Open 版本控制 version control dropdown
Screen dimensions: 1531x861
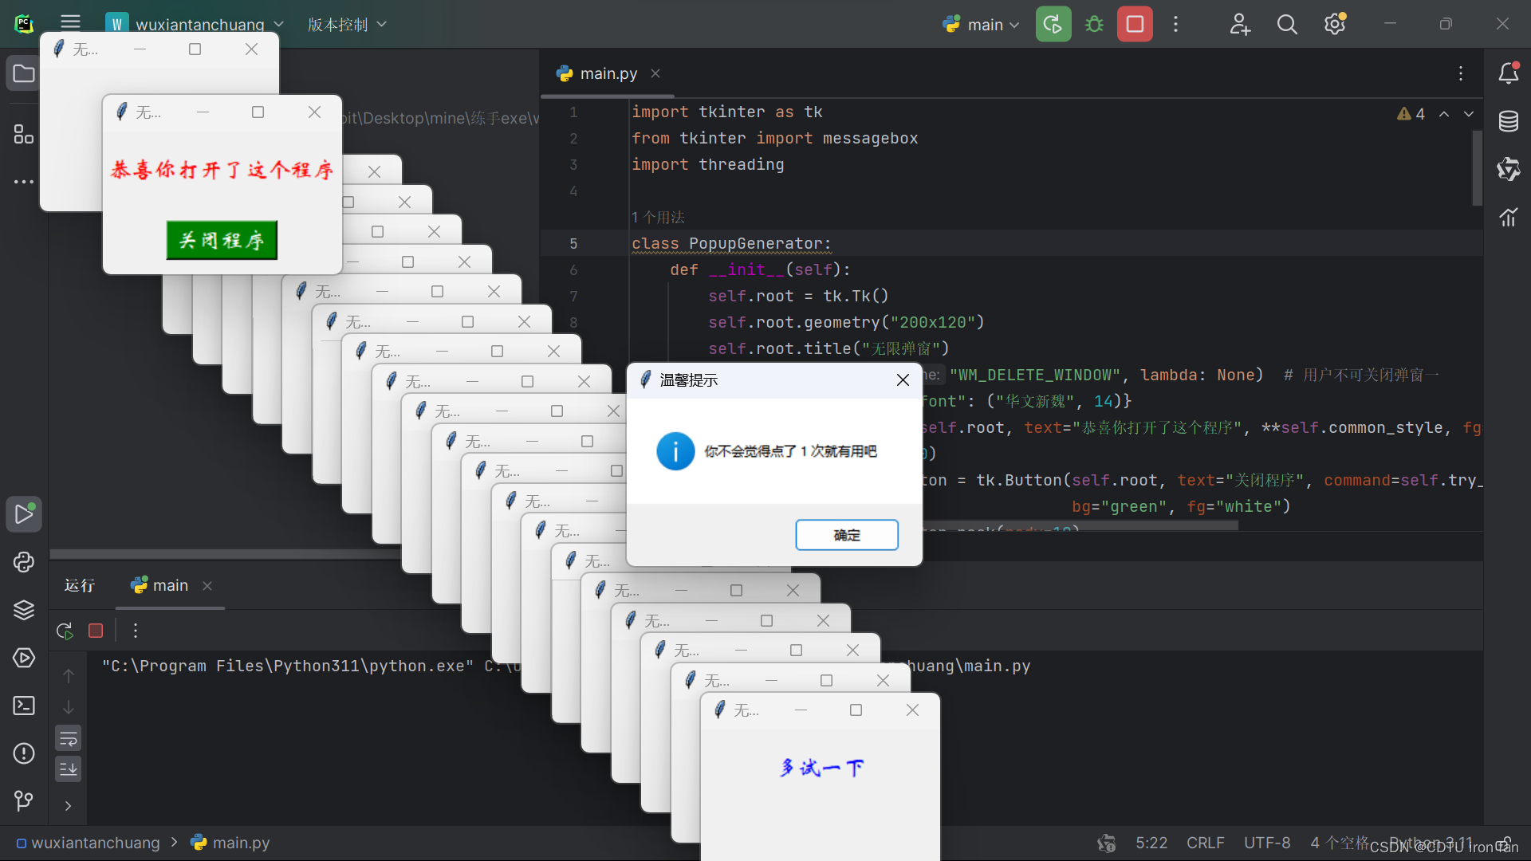[348, 24]
